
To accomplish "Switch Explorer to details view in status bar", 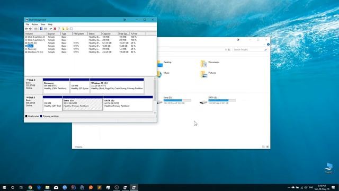I will tap(264, 147).
